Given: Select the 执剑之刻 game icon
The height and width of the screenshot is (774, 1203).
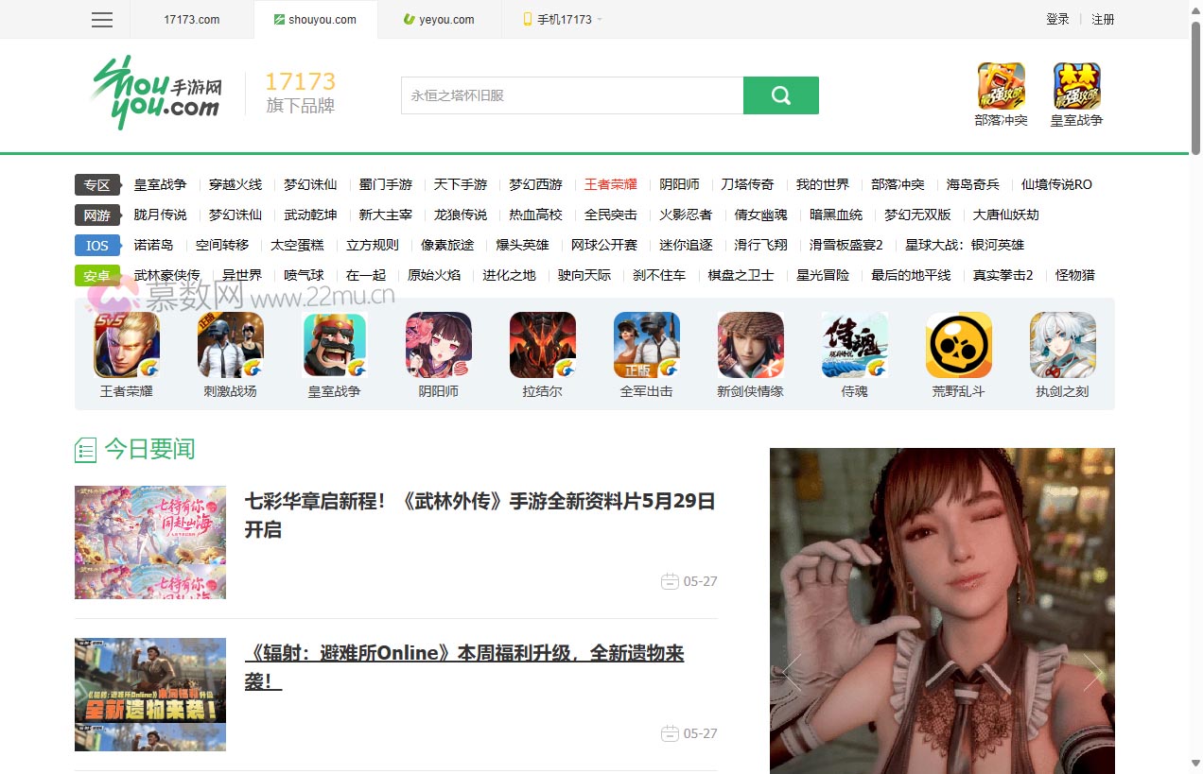Looking at the screenshot, I should pyautogui.click(x=1062, y=344).
